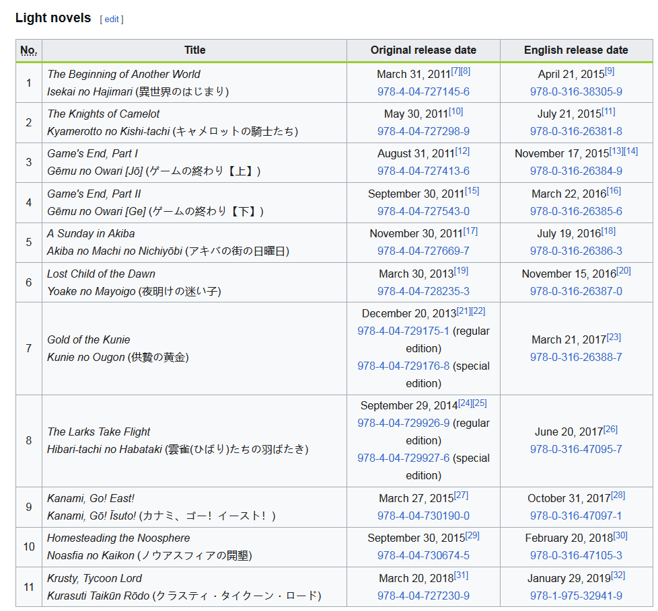Open ISBN 978-4-04-729176-8 special edition link

(403, 366)
